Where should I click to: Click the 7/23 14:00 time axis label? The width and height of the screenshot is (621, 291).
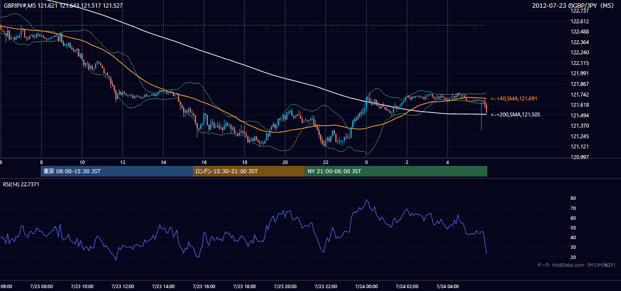[163, 286]
